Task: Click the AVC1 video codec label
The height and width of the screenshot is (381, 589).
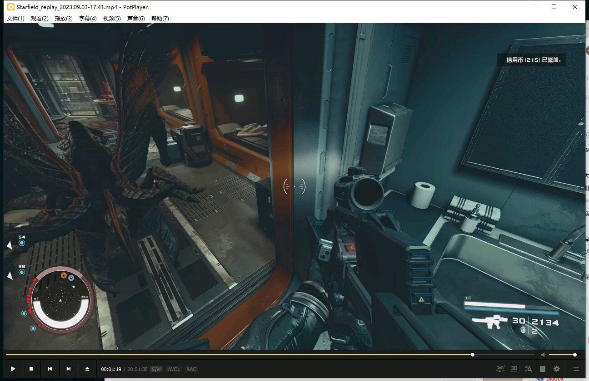Action: pos(174,369)
